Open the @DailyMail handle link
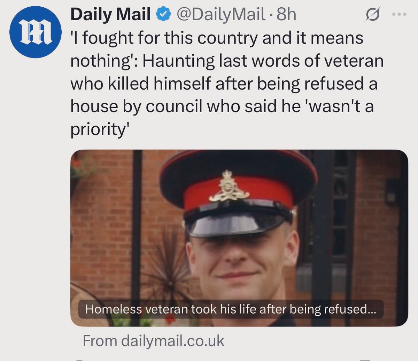This screenshot has width=418, height=361. click(220, 15)
